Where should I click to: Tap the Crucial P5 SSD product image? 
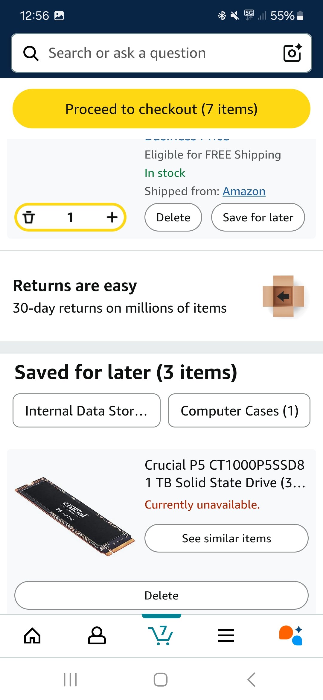75,516
